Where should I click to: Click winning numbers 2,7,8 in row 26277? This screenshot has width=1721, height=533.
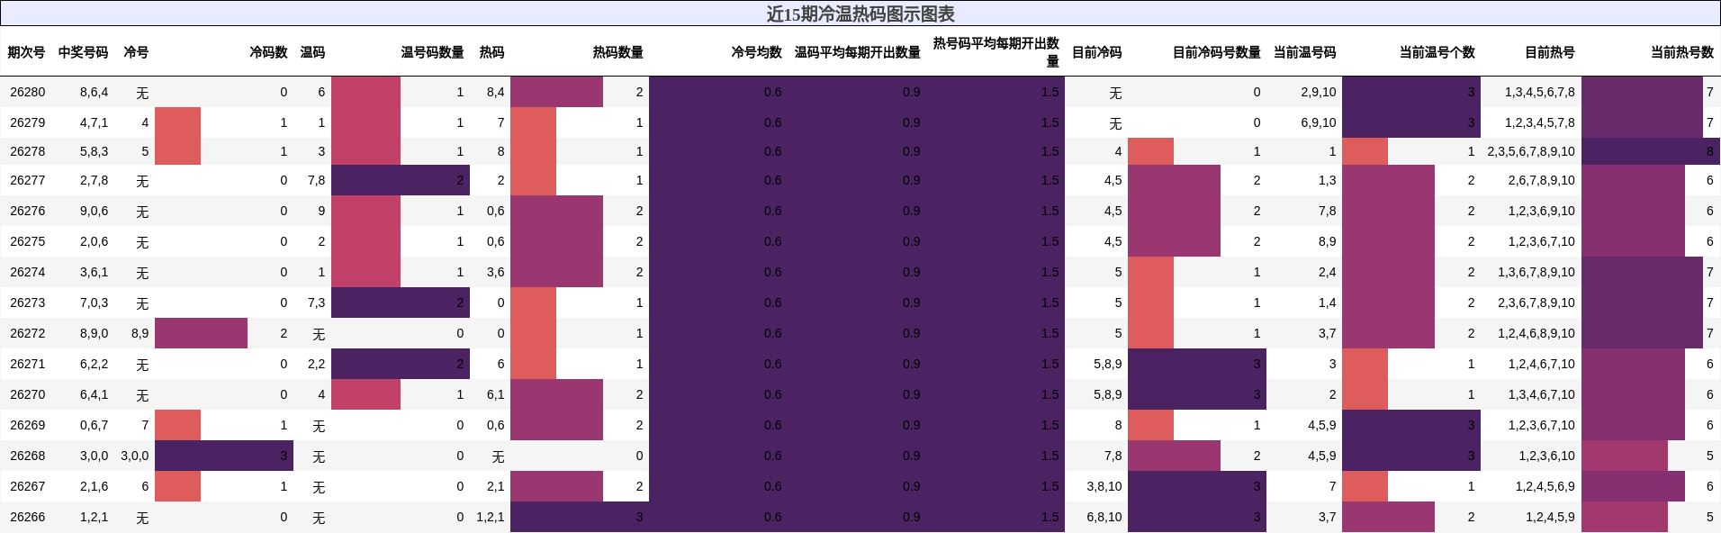[94, 180]
